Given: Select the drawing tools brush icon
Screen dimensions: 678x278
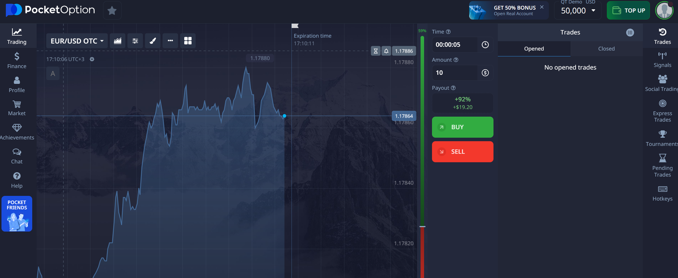Looking at the screenshot, I should coord(153,41).
